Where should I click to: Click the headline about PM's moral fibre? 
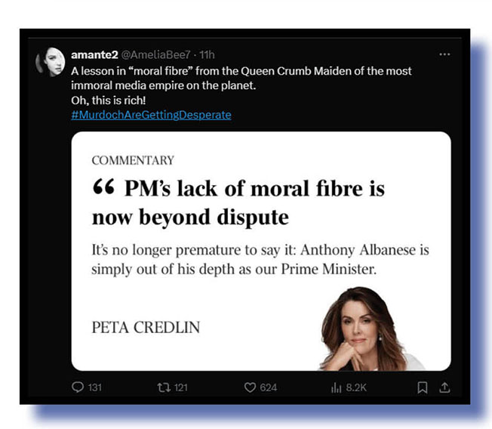click(x=238, y=202)
